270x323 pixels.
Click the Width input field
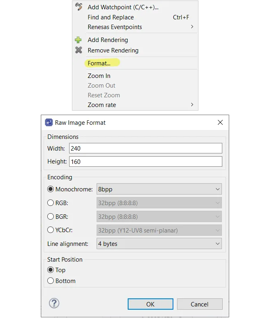[x=146, y=148]
